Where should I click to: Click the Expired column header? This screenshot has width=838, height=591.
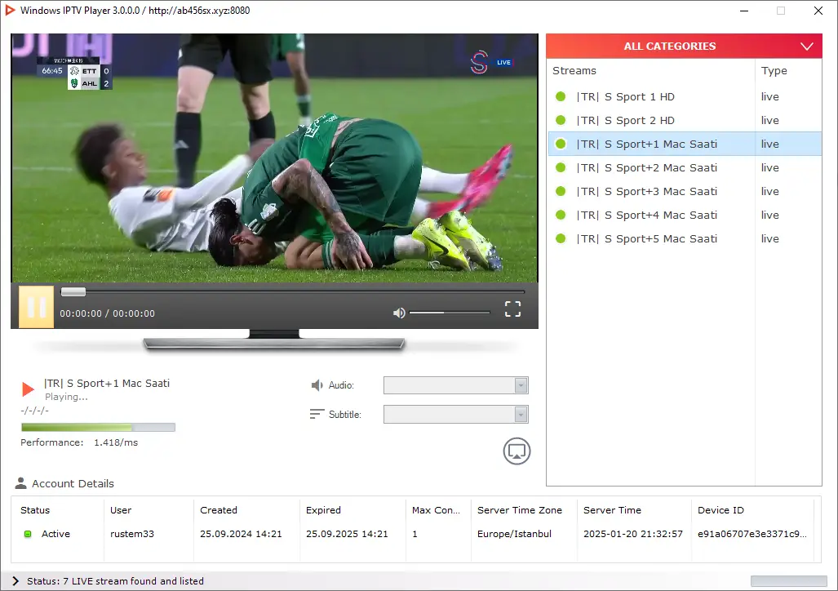323,510
